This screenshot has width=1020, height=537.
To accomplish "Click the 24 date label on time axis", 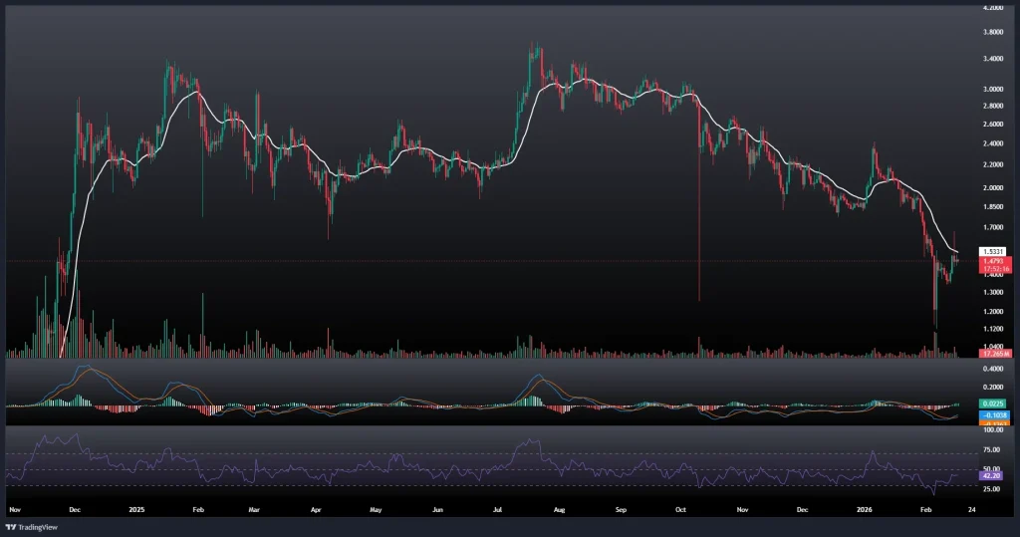I will click(971, 508).
